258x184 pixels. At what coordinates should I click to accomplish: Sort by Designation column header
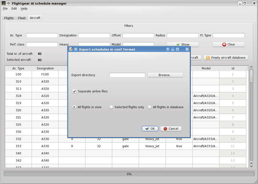click(45, 68)
